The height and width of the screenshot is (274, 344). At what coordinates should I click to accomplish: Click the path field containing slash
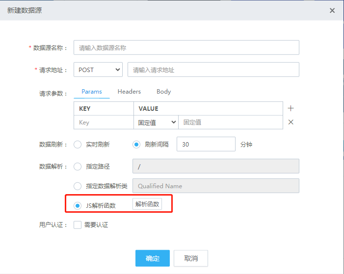(215, 166)
